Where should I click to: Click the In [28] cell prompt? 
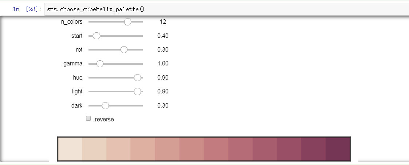tap(27, 9)
